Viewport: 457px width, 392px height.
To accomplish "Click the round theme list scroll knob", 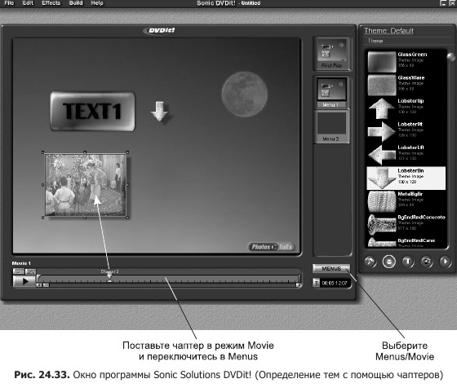I will pyautogui.click(x=451, y=57).
